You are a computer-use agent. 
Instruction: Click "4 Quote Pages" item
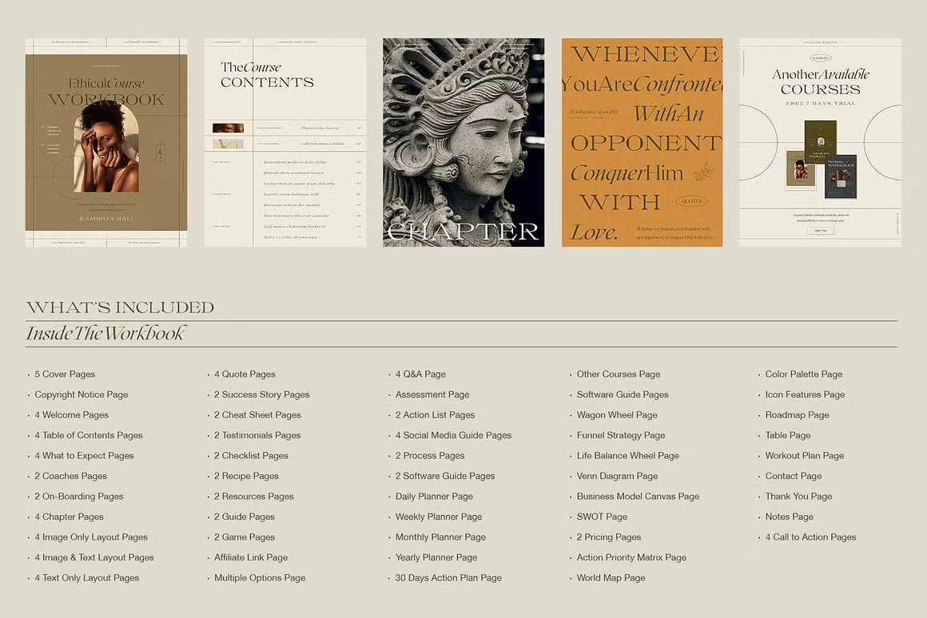(x=245, y=374)
